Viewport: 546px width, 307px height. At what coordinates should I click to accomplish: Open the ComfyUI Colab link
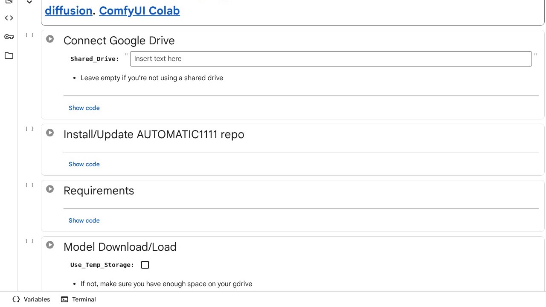[x=139, y=11]
